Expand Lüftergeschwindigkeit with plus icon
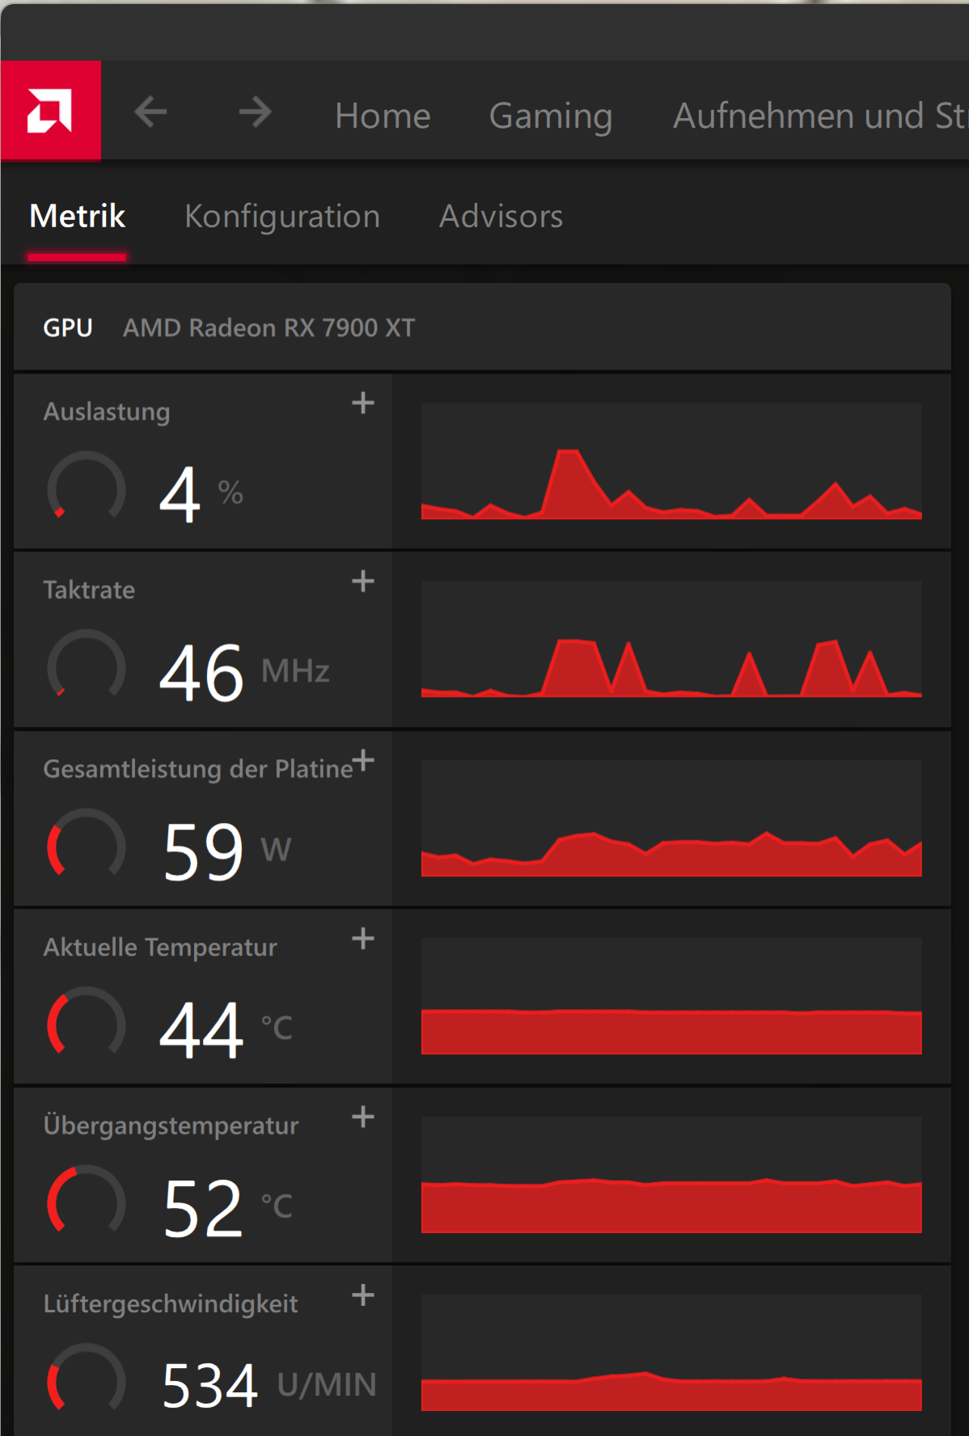The height and width of the screenshot is (1436, 969). point(363,1295)
